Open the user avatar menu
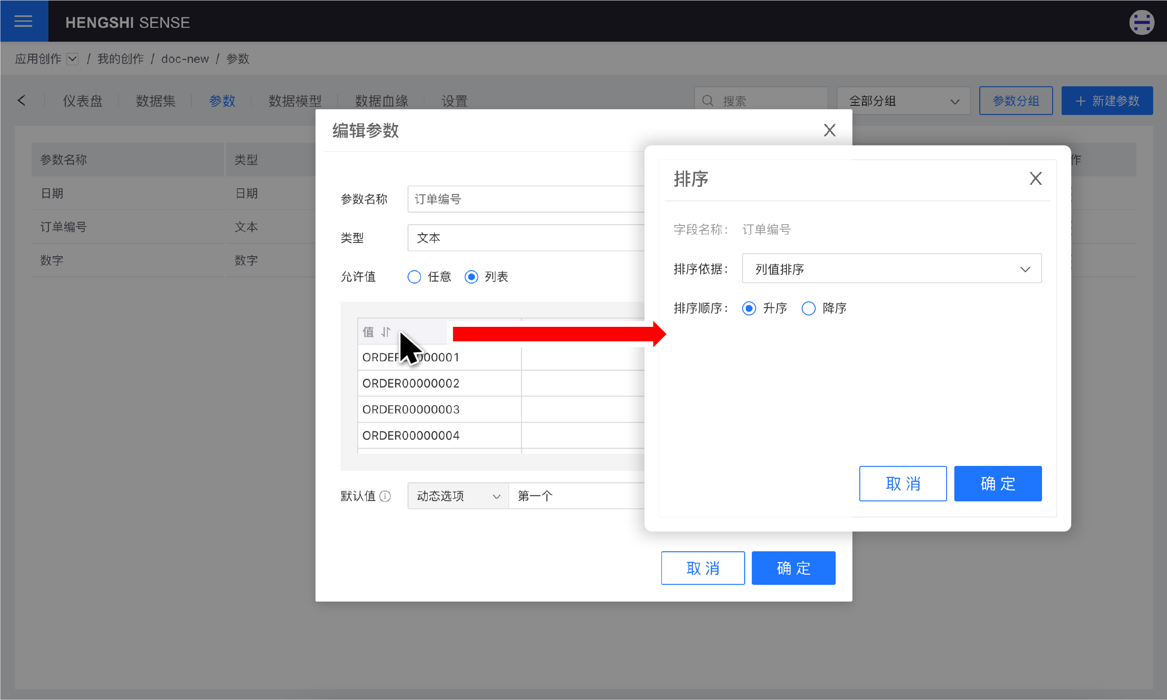The width and height of the screenshot is (1167, 700). (1142, 22)
